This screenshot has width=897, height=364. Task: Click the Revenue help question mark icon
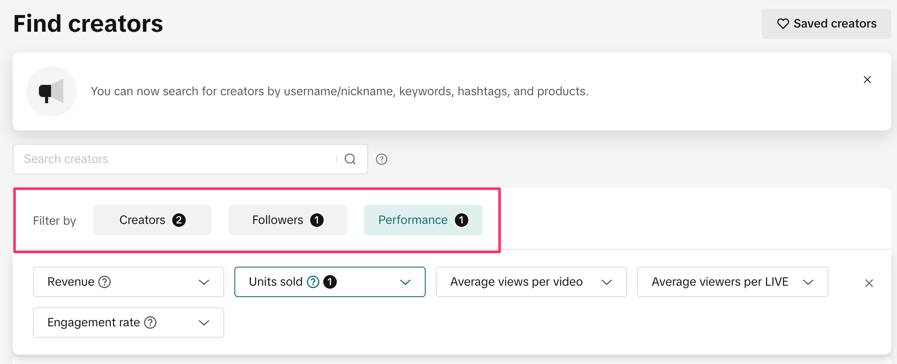click(x=105, y=282)
